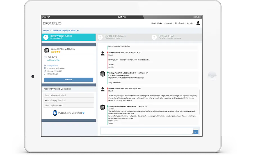The image size is (256, 155).
Task: Click the location pin icon by Hindsville
Action: click(x=45, y=74)
